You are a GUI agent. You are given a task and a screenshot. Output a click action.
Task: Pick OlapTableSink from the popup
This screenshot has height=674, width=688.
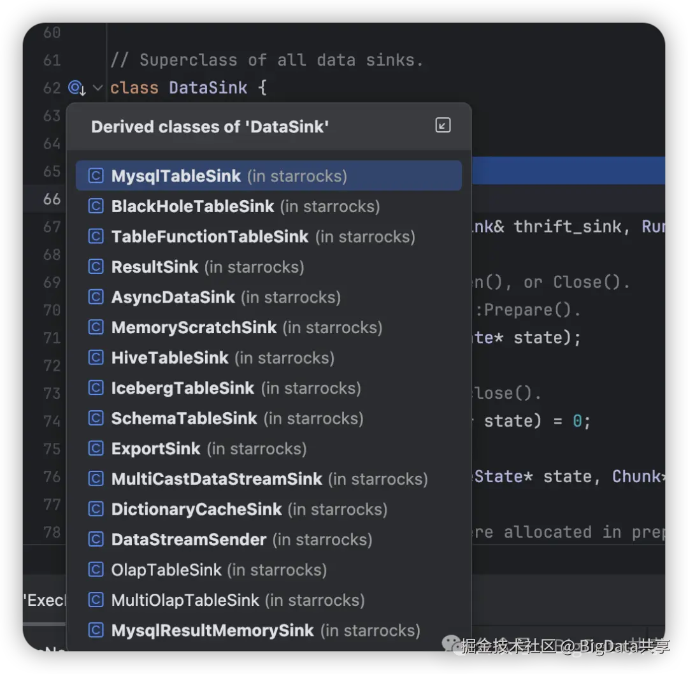click(x=166, y=570)
